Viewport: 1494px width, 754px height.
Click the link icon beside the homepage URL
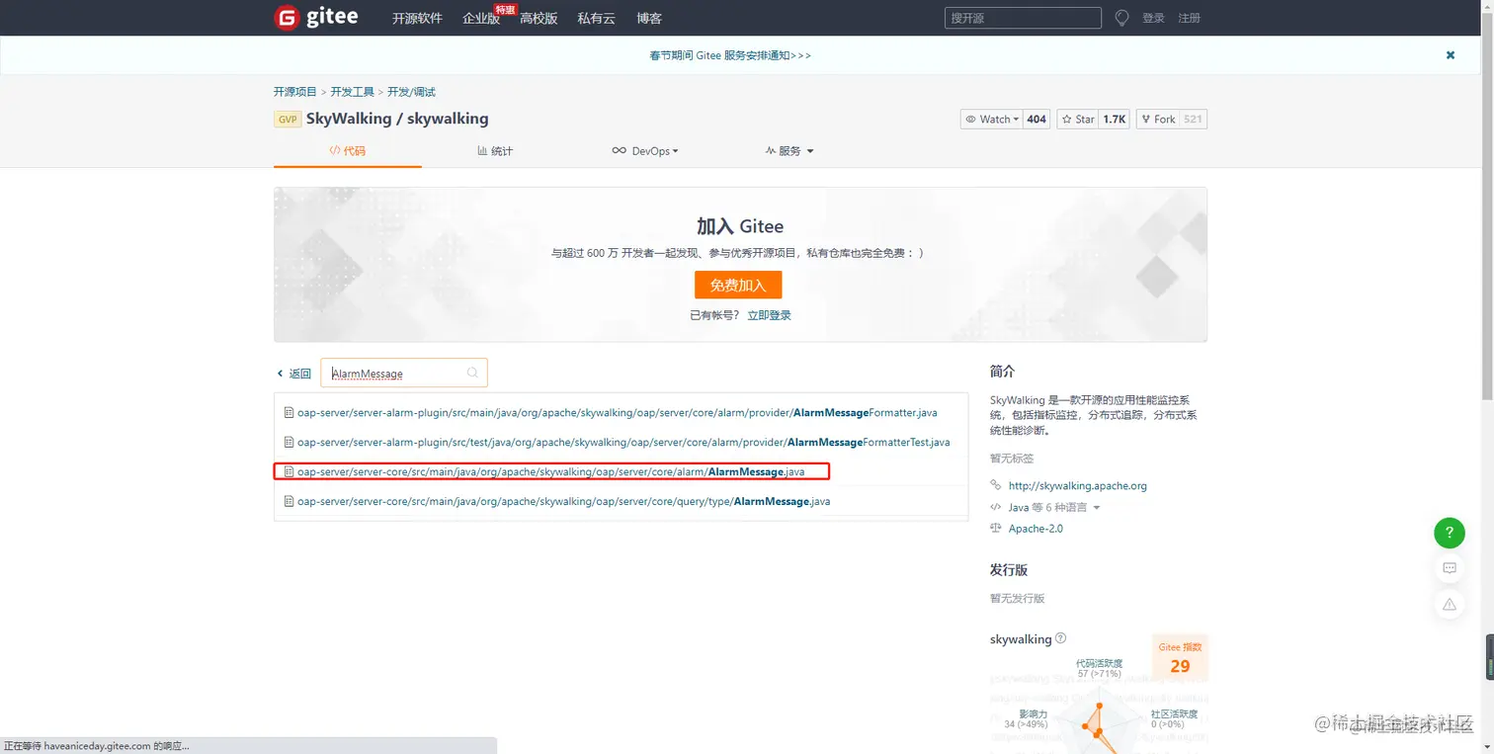point(995,485)
